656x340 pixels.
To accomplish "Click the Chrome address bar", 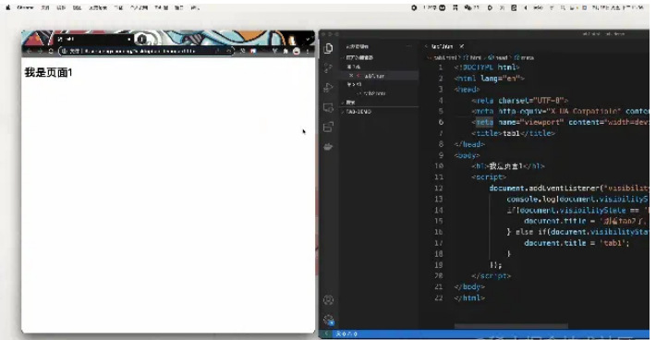I will (146, 51).
